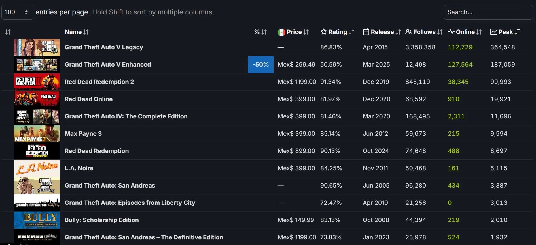Open Grand Theft Auto V Legacy link
The image size is (536, 245).
pyautogui.click(x=104, y=47)
